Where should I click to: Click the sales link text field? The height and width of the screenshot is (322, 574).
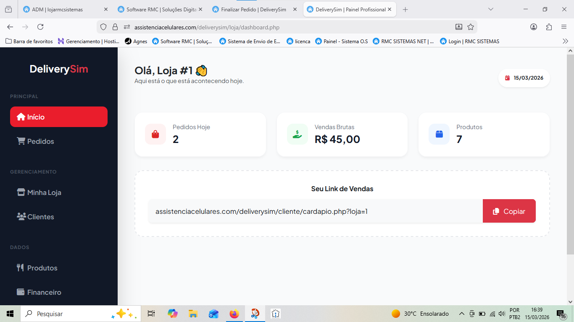(315, 211)
